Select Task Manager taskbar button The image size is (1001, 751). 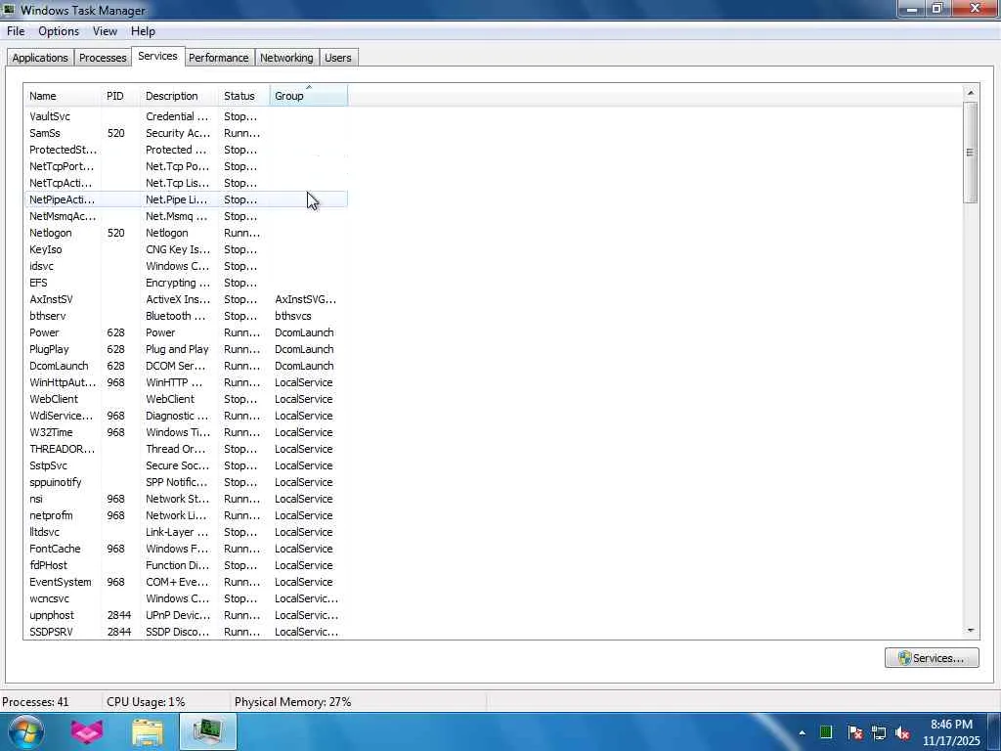click(208, 731)
